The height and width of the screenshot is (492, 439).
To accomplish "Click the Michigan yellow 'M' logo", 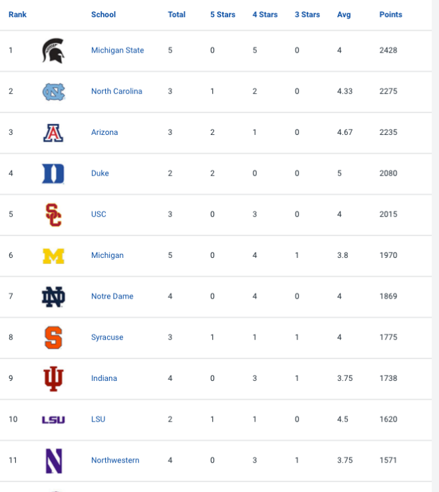I will 53,256.
